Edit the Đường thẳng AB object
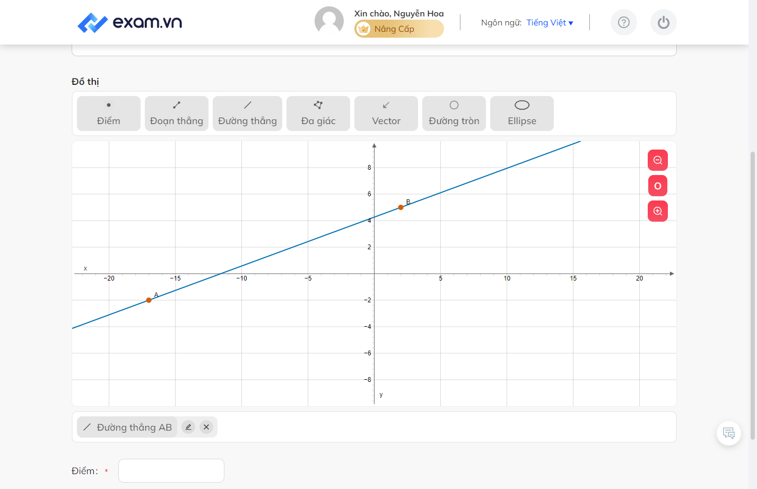 point(188,427)
